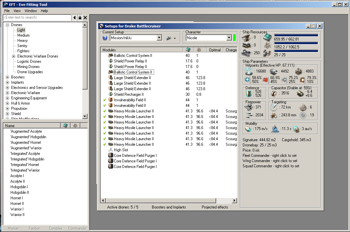Open the ship setup tools icon menu

pyautogui.click(x=171, y=38)
